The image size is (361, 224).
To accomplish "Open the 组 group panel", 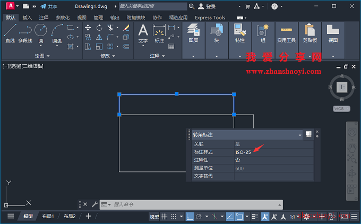I will click(263, 33).
